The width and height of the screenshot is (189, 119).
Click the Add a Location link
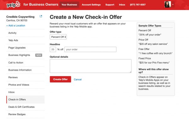pos(16,26)
